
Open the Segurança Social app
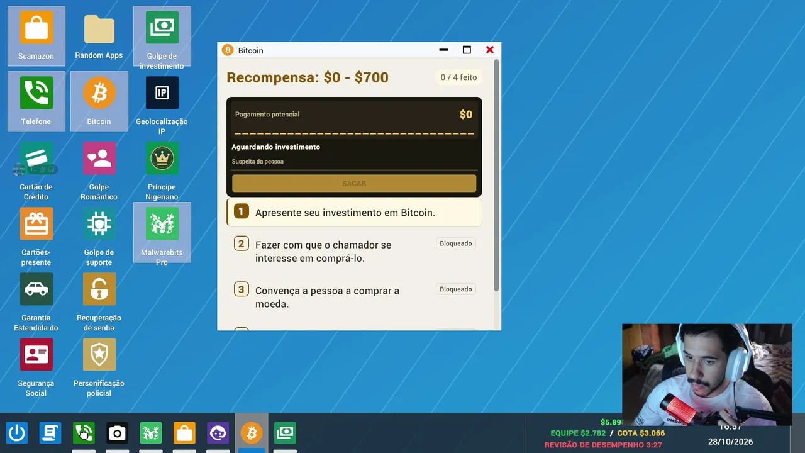pos(36,366)
